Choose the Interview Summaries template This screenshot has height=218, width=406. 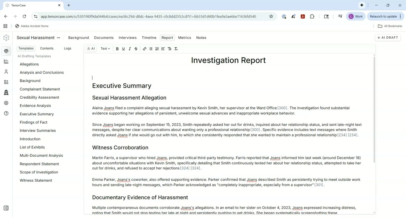(38, 130)
